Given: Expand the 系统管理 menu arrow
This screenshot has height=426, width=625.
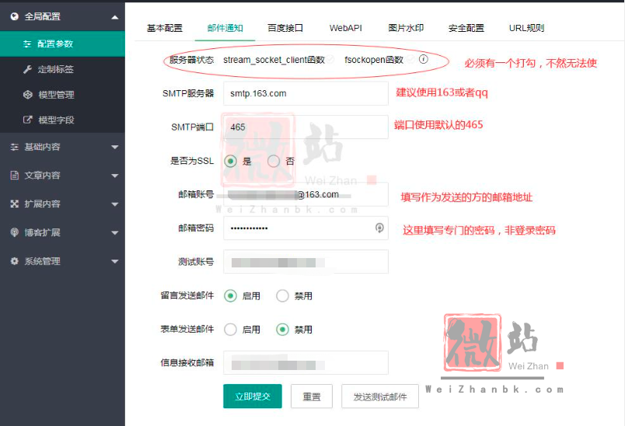Looking at the screenshot, I should 115,261.
